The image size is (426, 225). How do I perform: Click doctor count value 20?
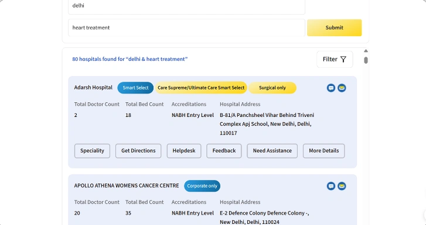click(x=77, y=213)
